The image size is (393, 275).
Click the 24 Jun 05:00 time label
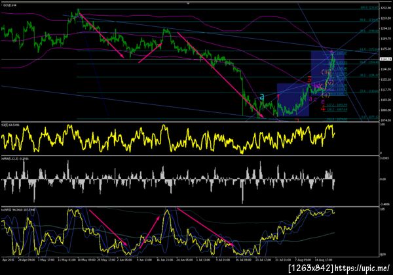[185, 260]
